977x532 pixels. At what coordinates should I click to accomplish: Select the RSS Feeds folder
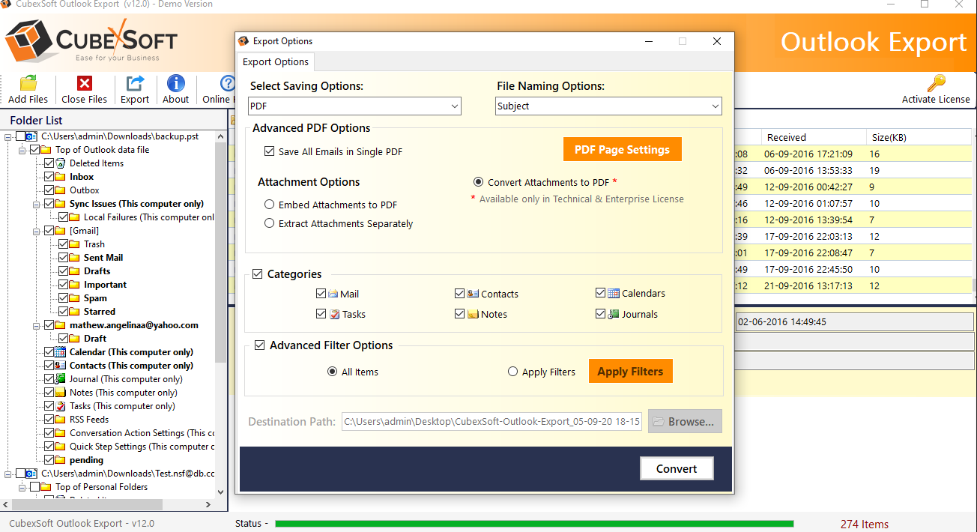(x=89, y=420)
